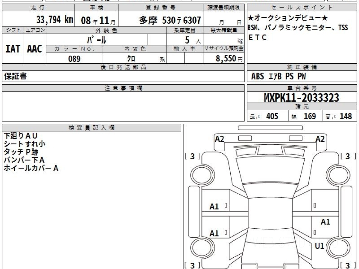359x269 pixels.
Task: Select inspector note ホイールカバーA
Action: (31, 168)
